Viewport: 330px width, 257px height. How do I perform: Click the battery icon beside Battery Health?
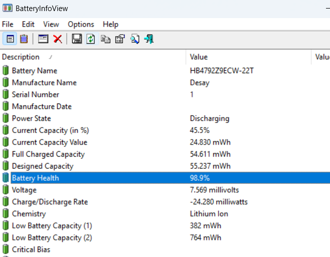[6, 178]
